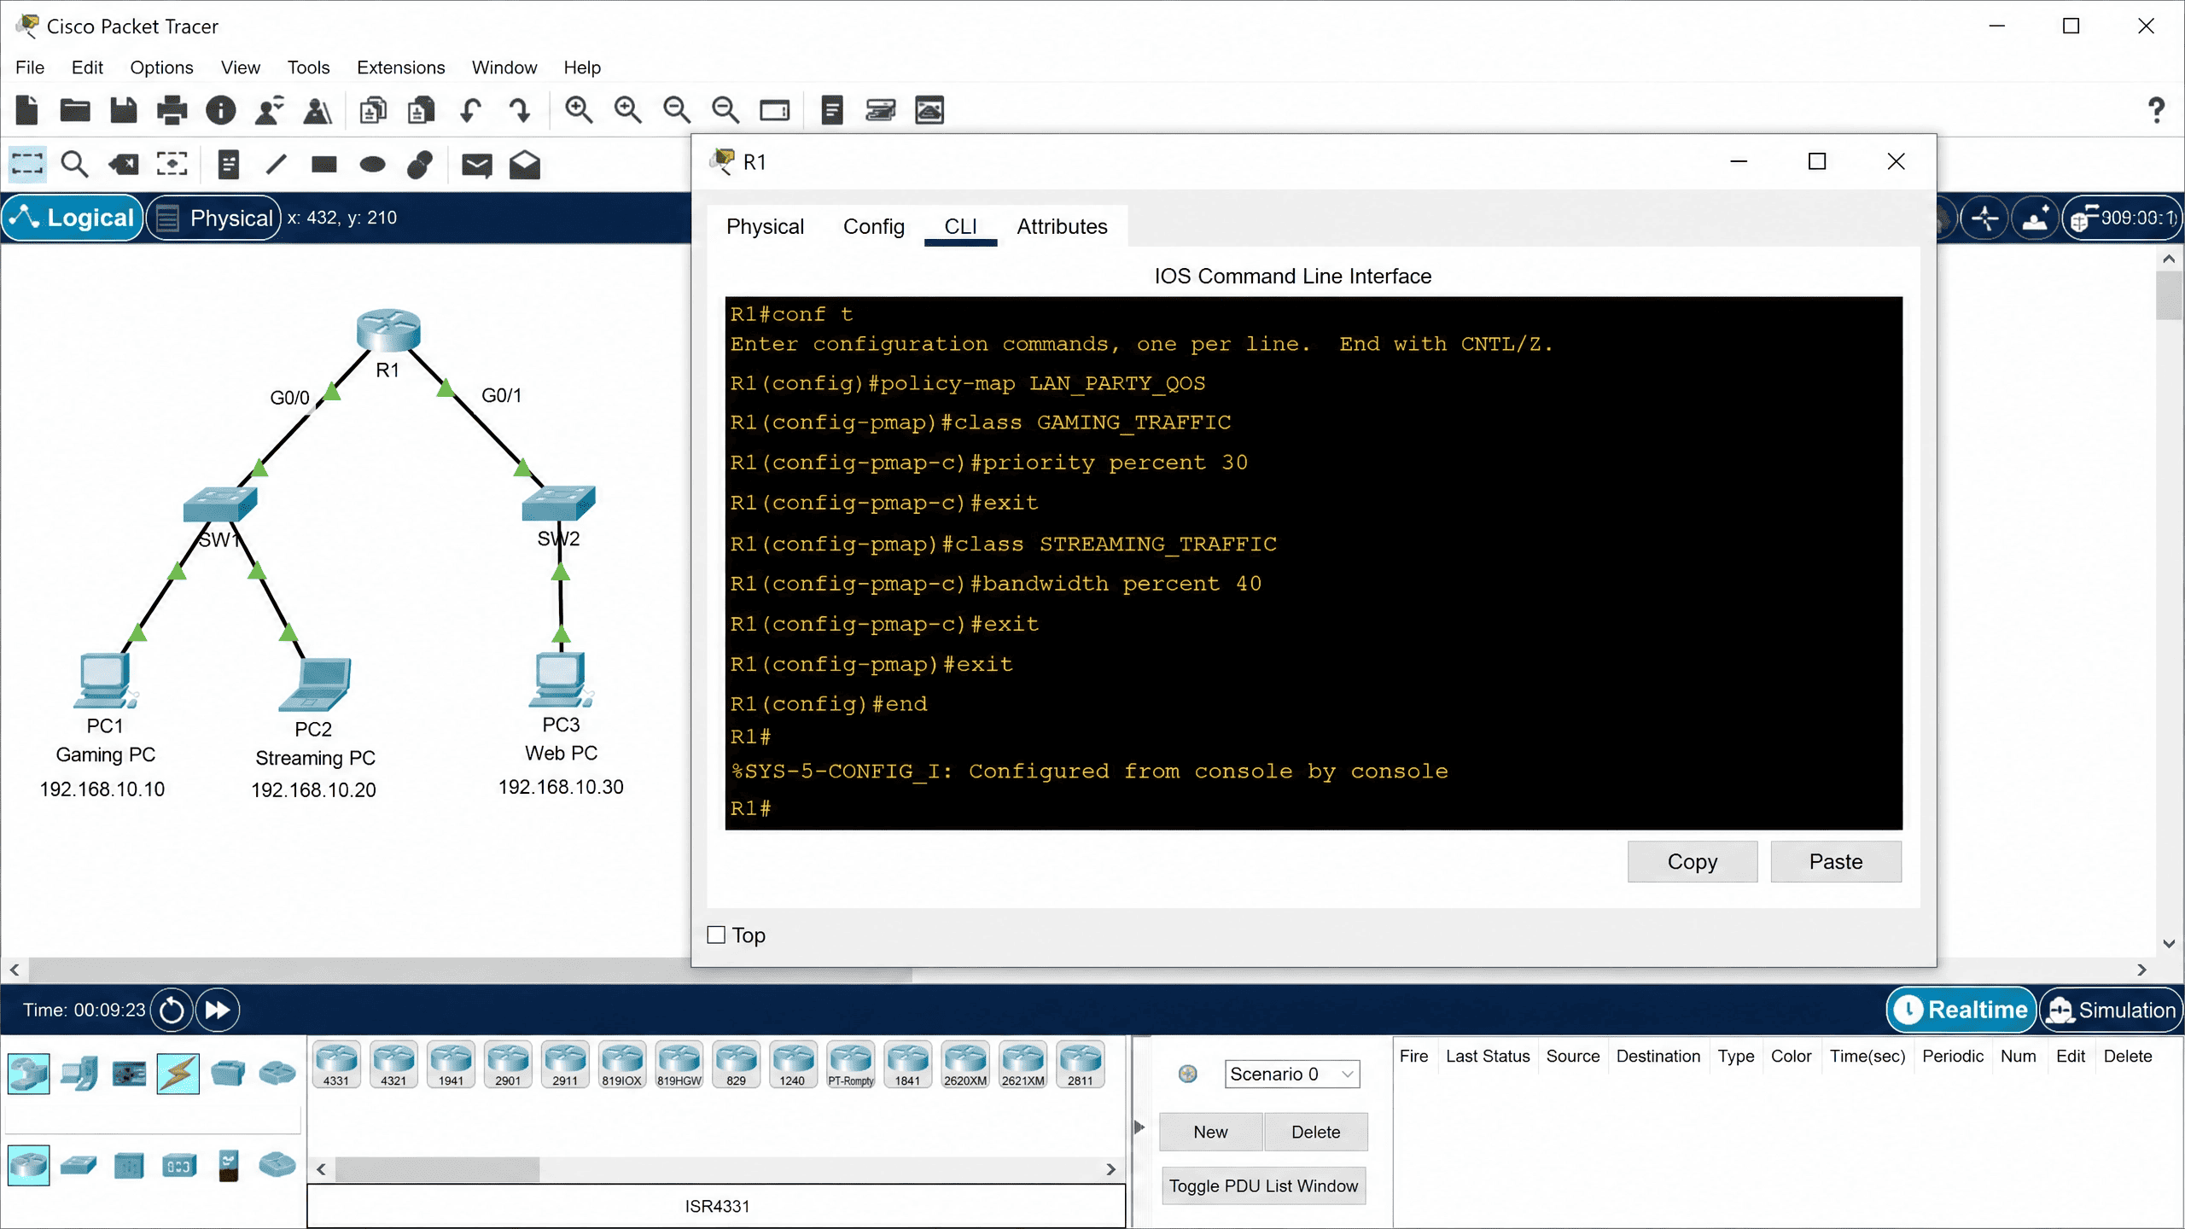Switch to Logical workspace view

(x=73, y=218)
